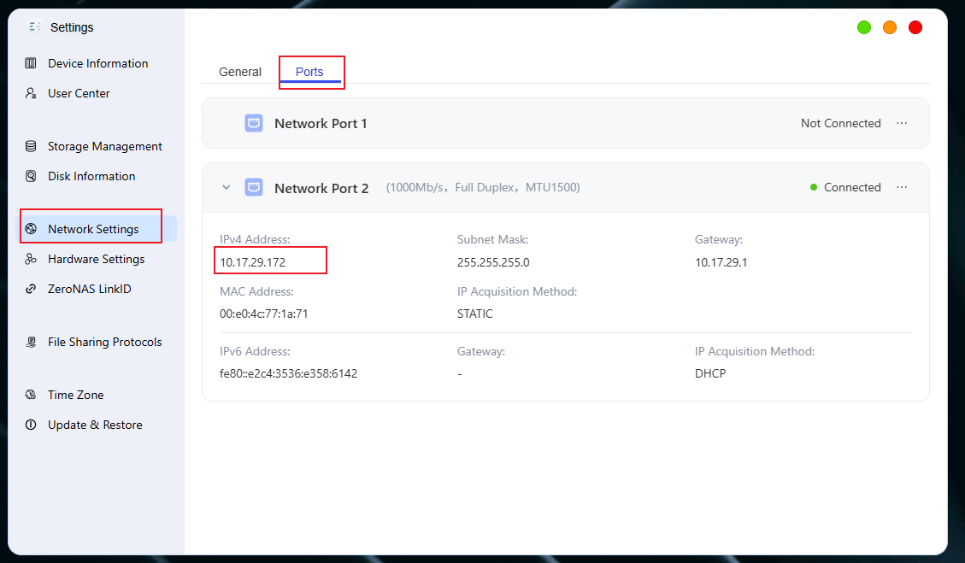The image size is (965, 563).
Task: Click the Storage Management database icon
Action: tap(31, 146)
